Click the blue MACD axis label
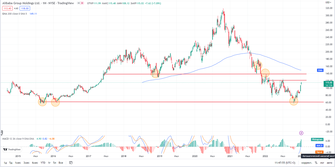The height and width of the screenshot is (167, 335). pos(319,146)
